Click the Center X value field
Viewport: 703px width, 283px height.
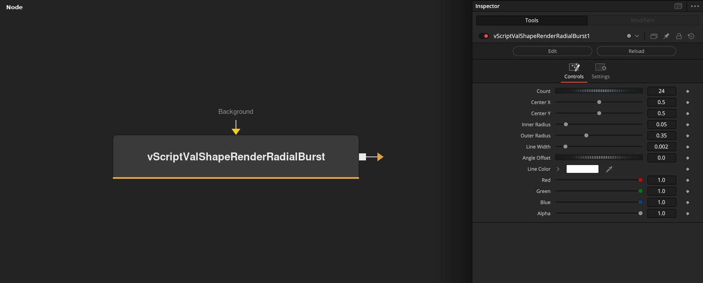click(x=662, y=102)
